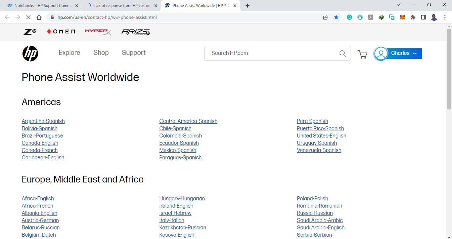Viewport: 452px width, 239px height.
Task: Follow the Belarus-Russian link
Action: pos(41,228)
